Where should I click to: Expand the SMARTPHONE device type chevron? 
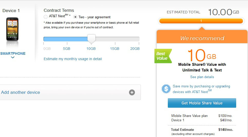pyautogui.click(x=13, y=58)
